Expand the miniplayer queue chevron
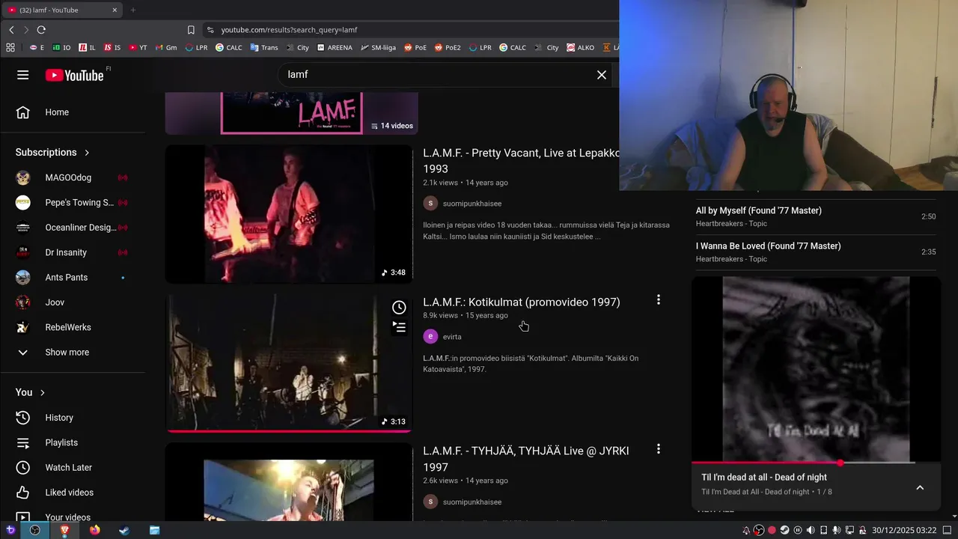This screenshot has height=539, width=958. [920, 488]
